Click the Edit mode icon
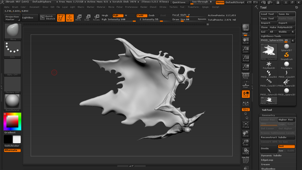The image size is (302, 170). click(61, 18)
